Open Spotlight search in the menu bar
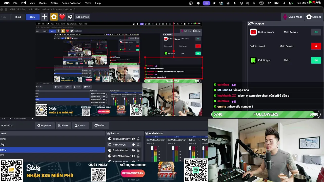 click(284, 3)
